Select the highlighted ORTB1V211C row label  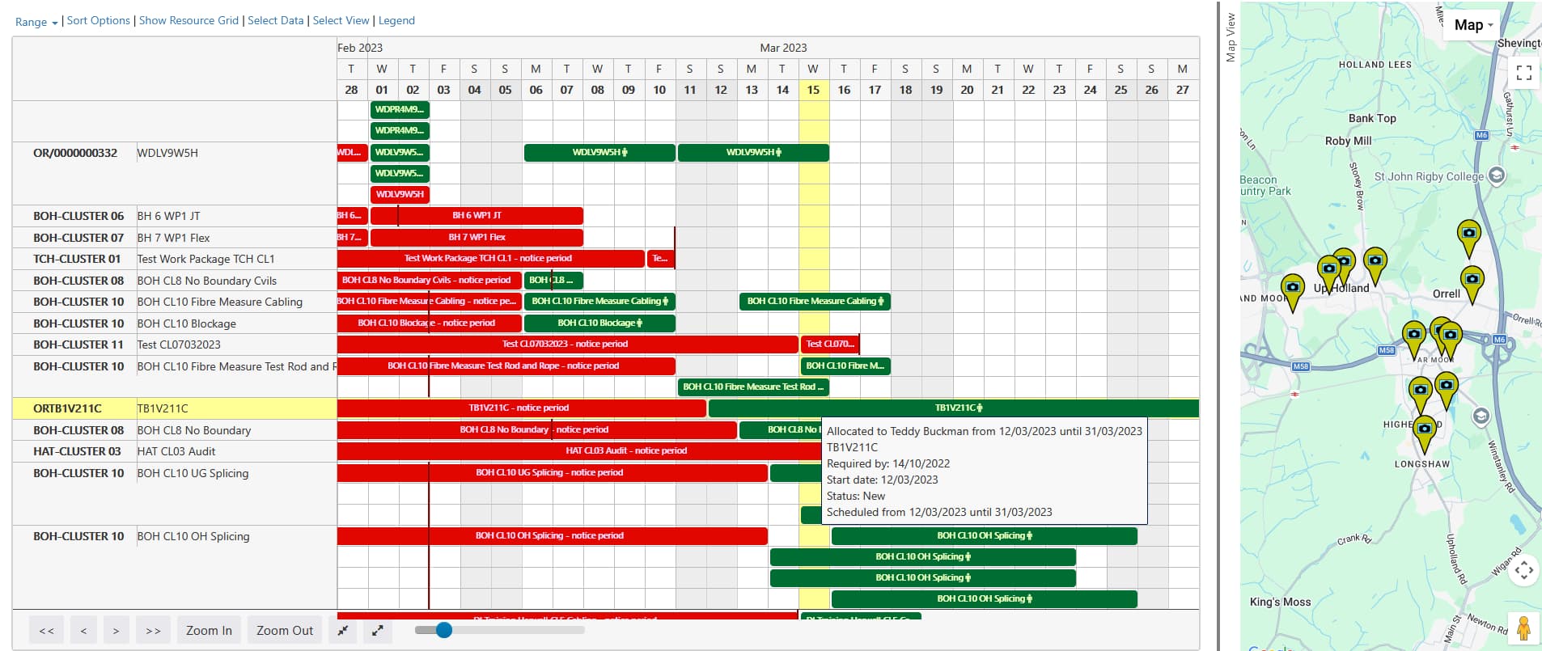coord(67,408)
